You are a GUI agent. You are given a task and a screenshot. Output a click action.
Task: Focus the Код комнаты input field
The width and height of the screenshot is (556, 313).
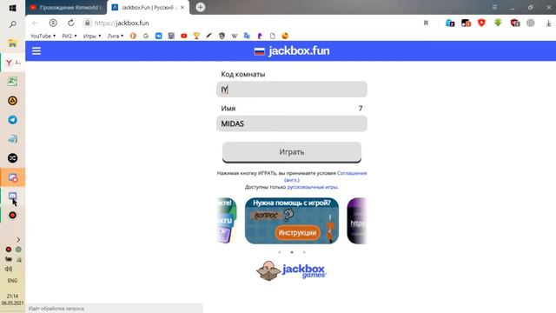pos(292,90)
